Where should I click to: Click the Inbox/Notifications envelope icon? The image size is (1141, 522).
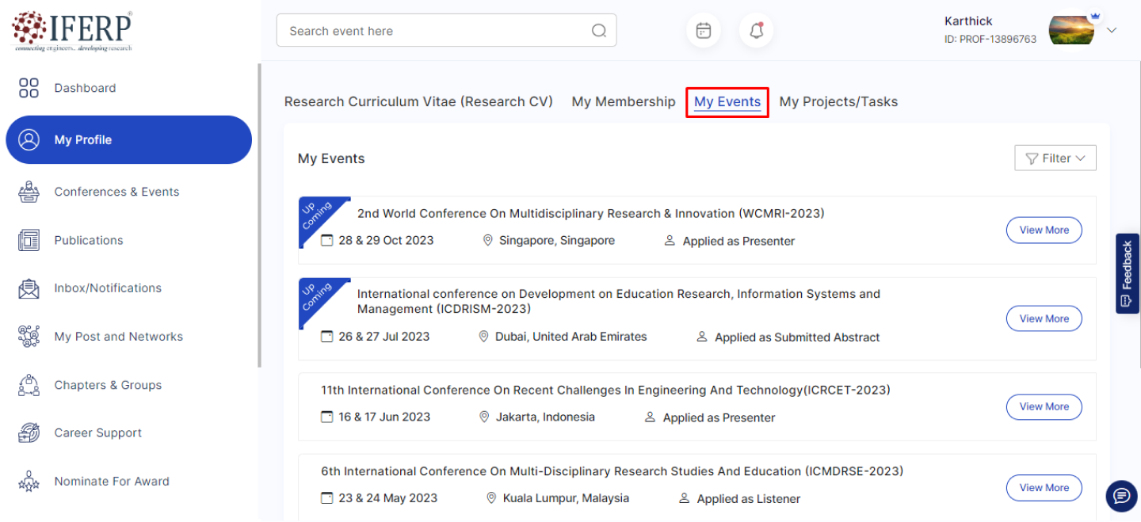[29, 288]
